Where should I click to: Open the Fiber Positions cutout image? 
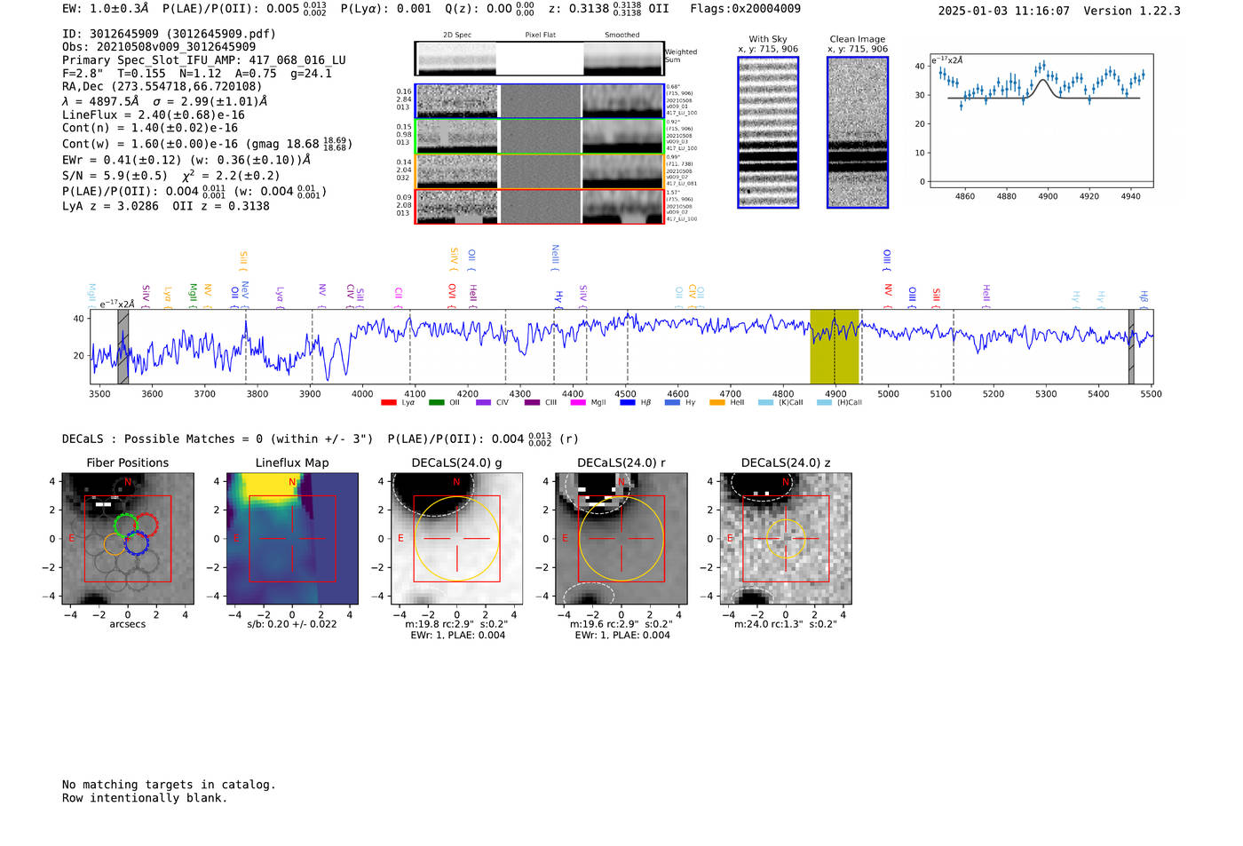coord(128,539)
